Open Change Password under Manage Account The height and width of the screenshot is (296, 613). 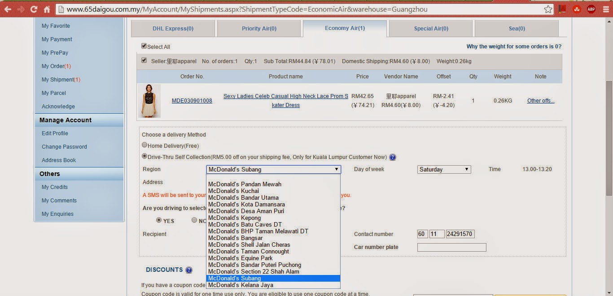click(x=64, y=147)
